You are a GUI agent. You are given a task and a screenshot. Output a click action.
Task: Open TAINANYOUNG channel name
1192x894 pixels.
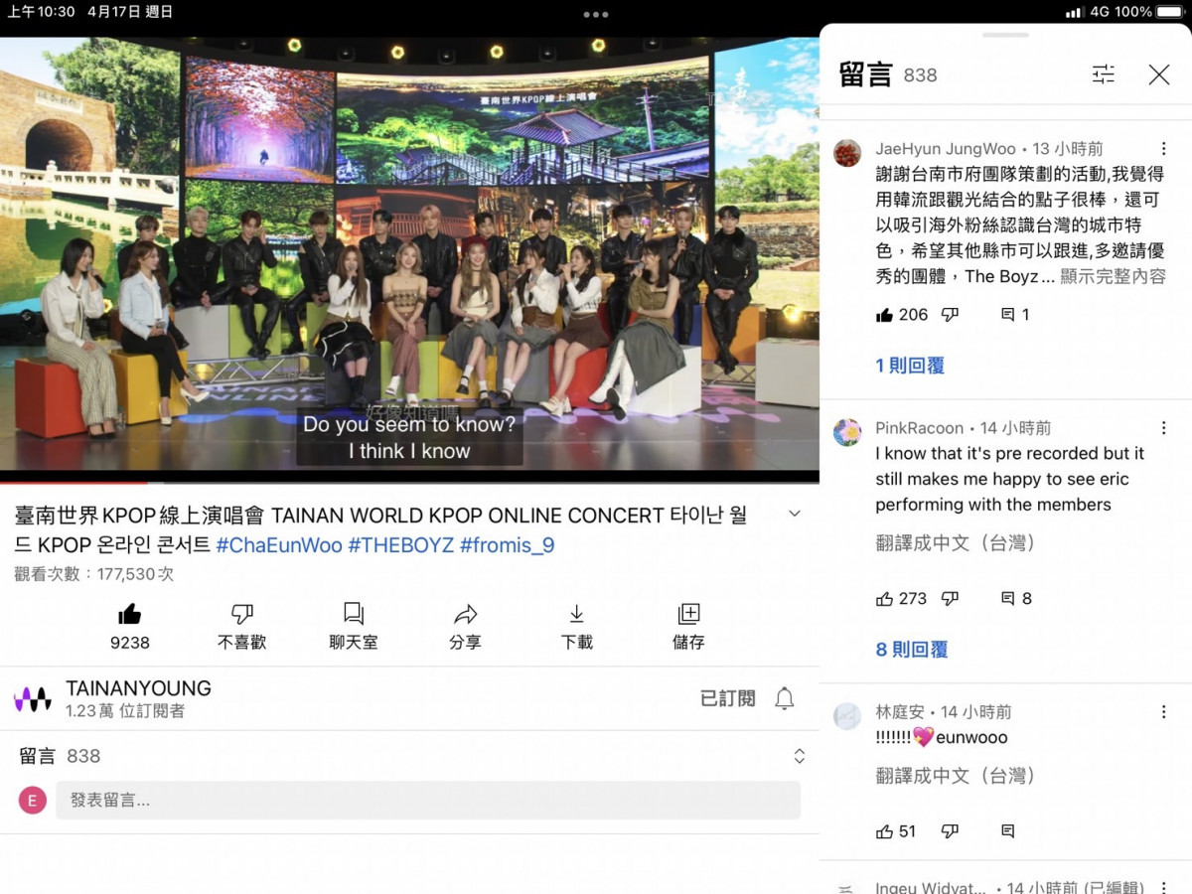pyautogui.click(x=138, y=688)
